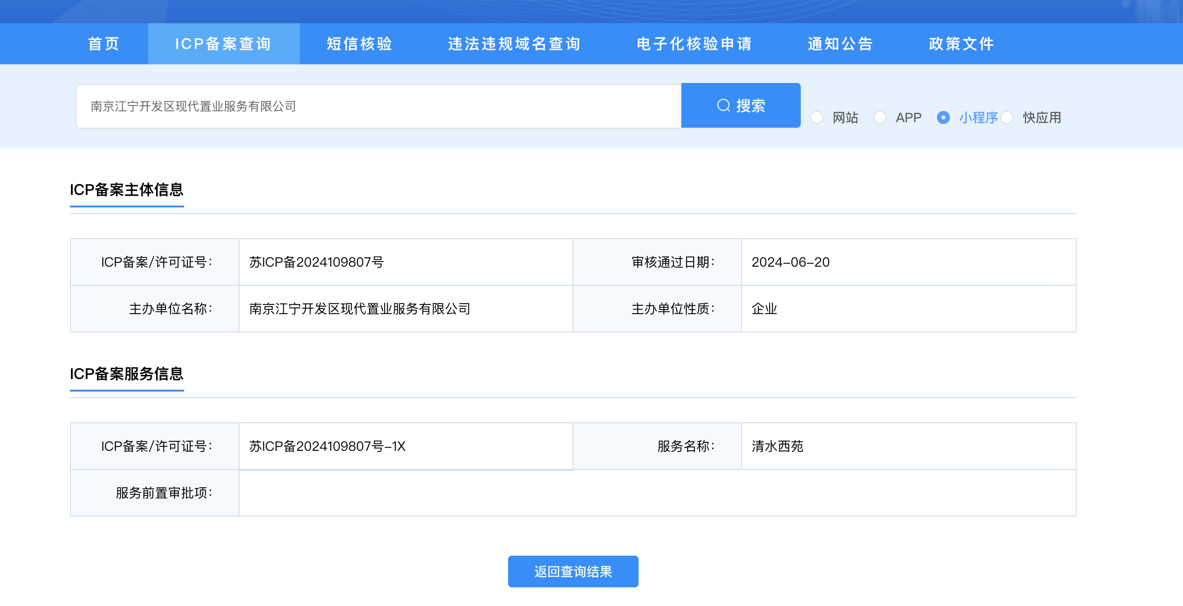The width and height of the screenshot is (1183, 606).
Task: Click license number 苏ICP备2024109807号-1X cell
Action: (x=327, y=446)
